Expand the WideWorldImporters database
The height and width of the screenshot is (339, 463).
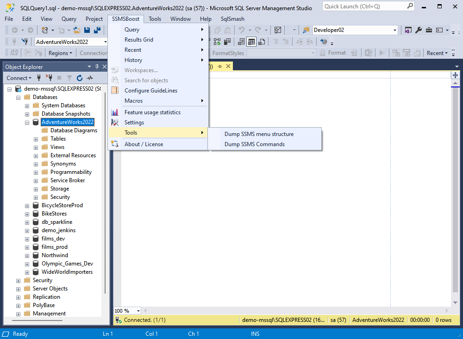click(x=27, y=272)
